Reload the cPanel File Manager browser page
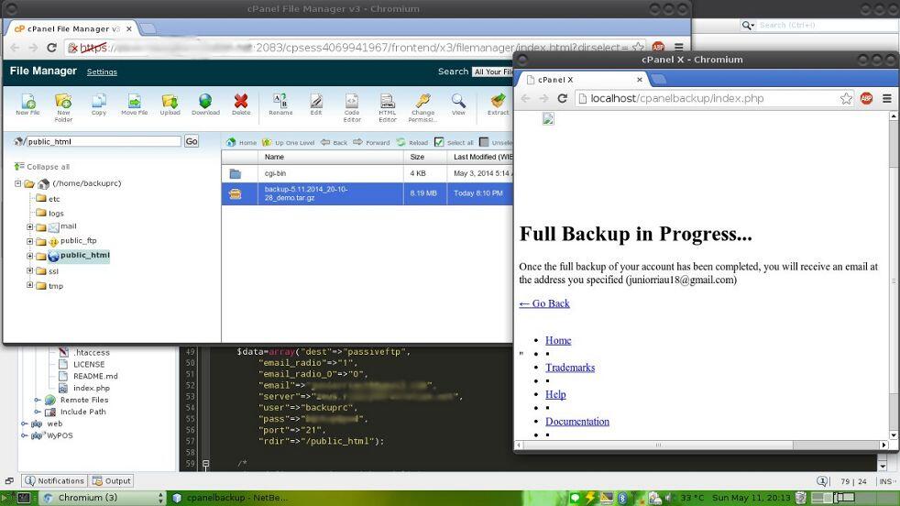Image resolution: width=900 pixels, height=506 pixels. (51, 48)
